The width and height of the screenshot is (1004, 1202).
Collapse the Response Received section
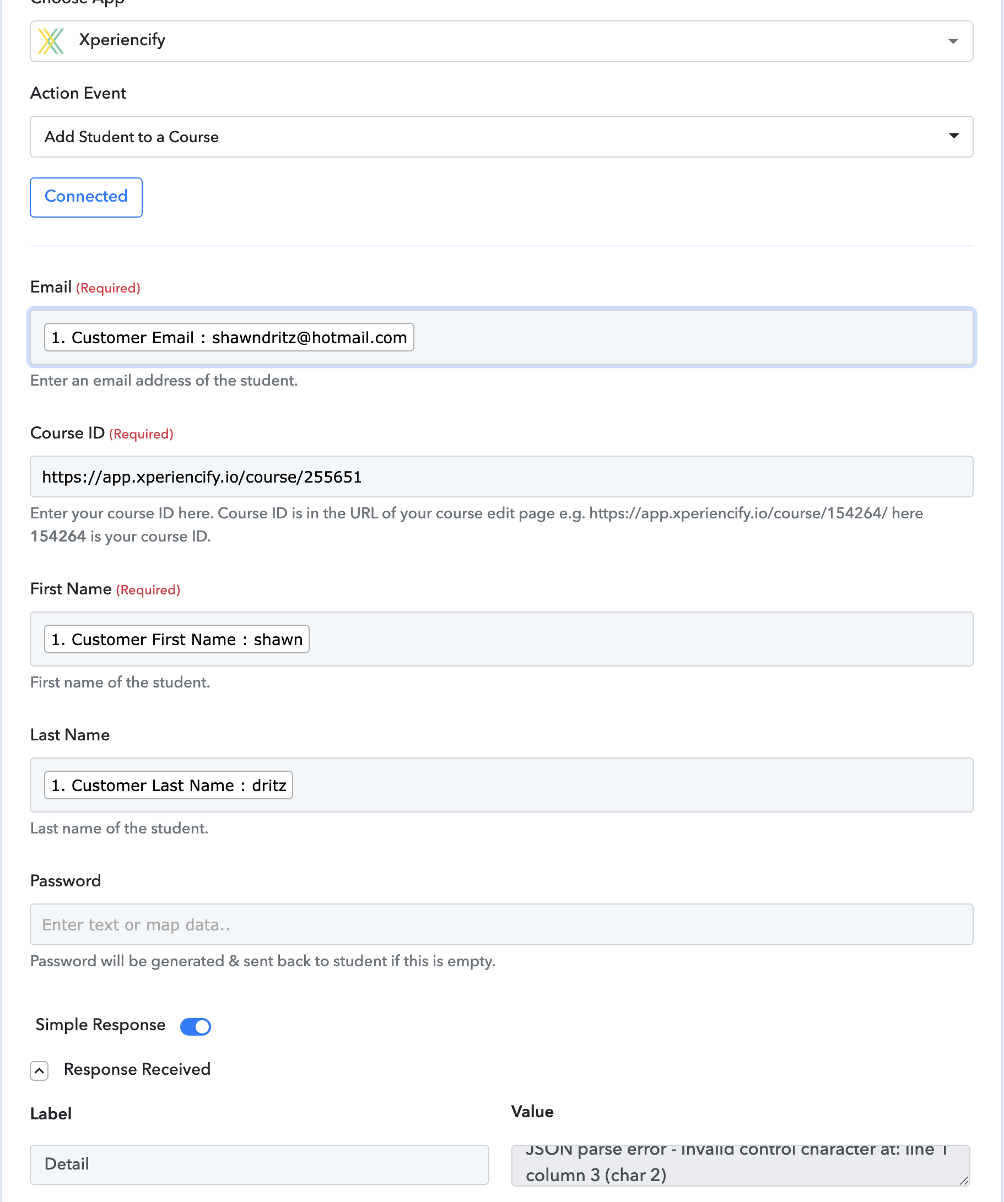(39, 1070)
